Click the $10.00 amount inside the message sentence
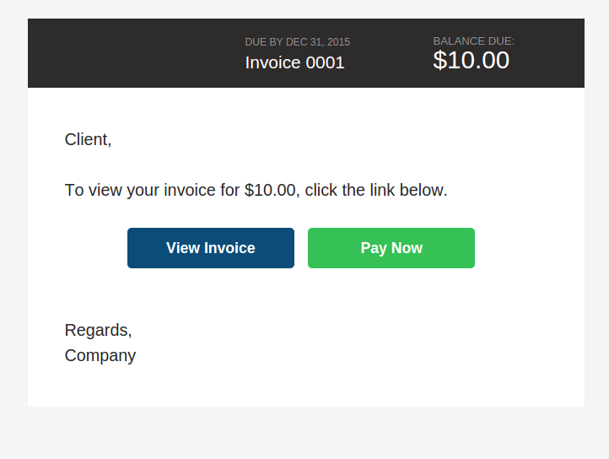Screen dimensions: 609x459 (270, 190)
